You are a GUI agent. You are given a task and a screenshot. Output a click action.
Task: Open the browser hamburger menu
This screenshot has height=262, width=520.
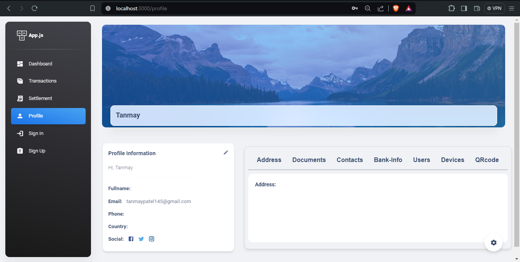[512, 8]
